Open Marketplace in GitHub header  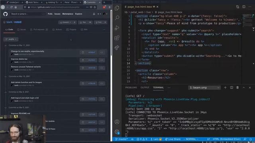(x=68, y=14)
